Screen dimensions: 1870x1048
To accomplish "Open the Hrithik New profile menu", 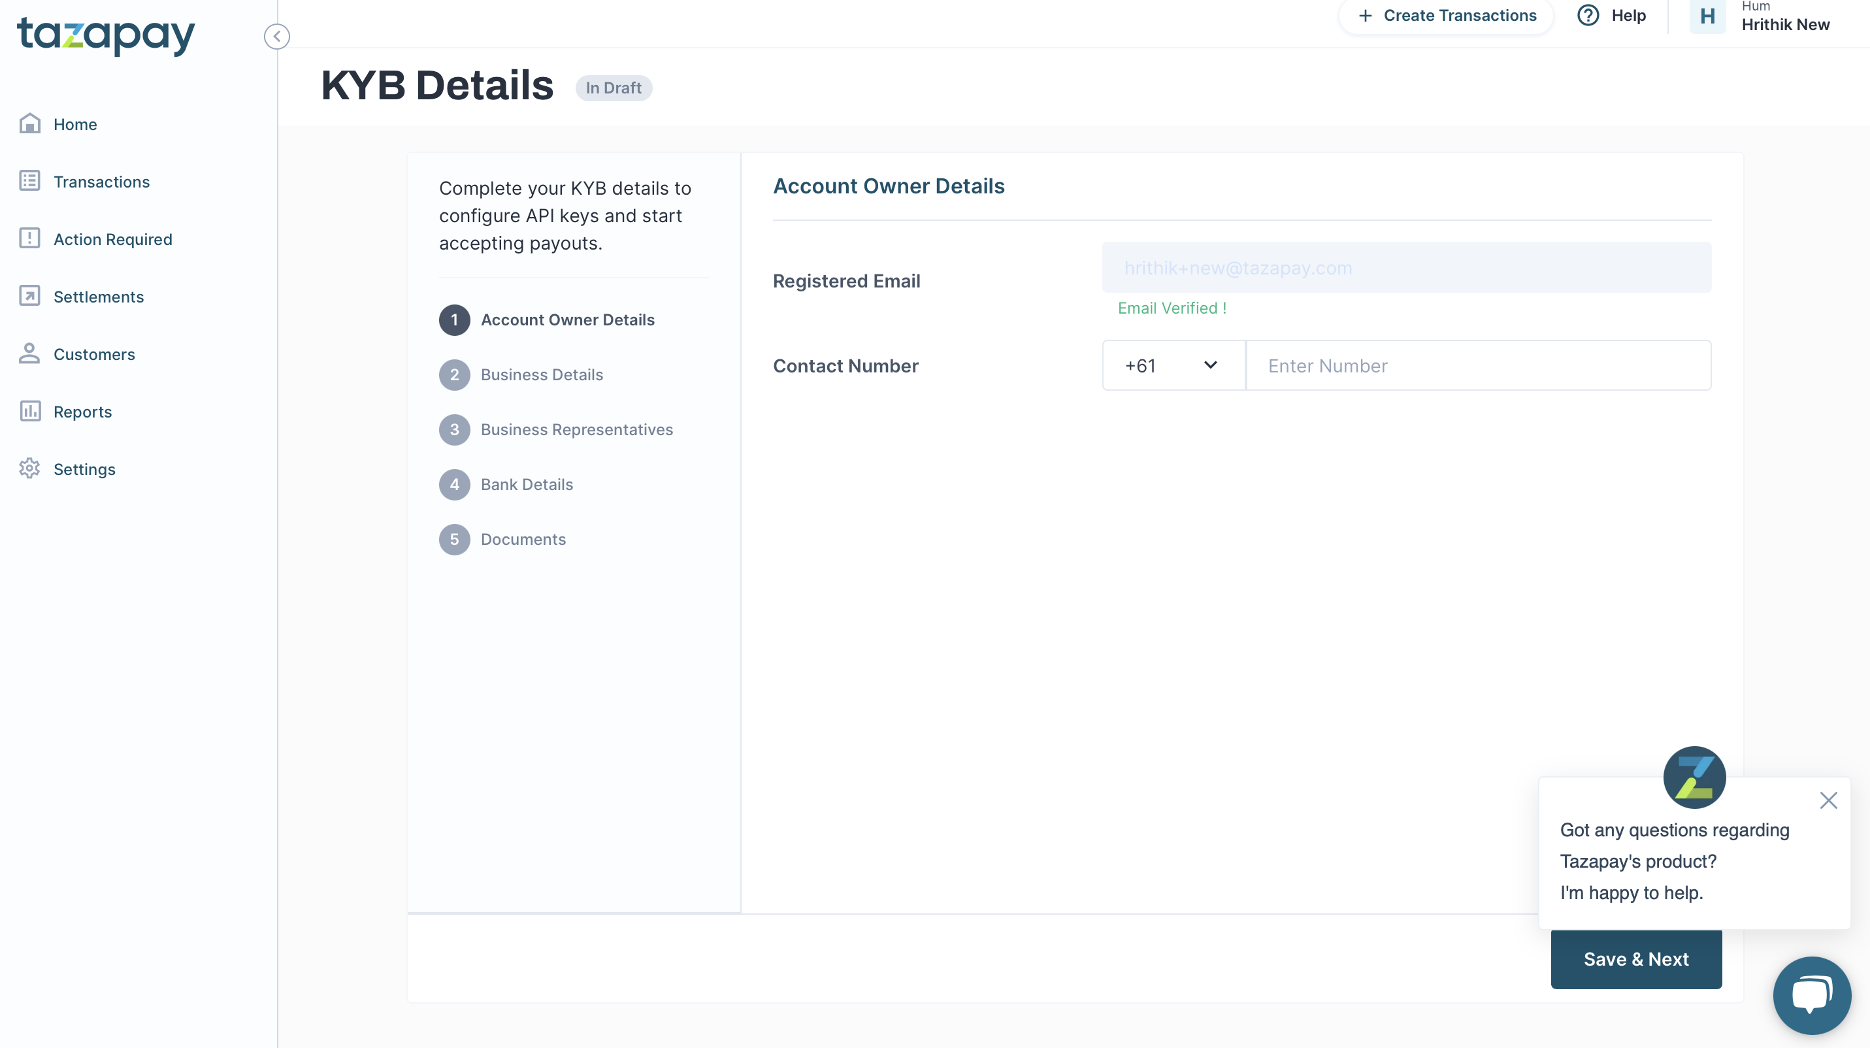I will [x=1785, y=24].
